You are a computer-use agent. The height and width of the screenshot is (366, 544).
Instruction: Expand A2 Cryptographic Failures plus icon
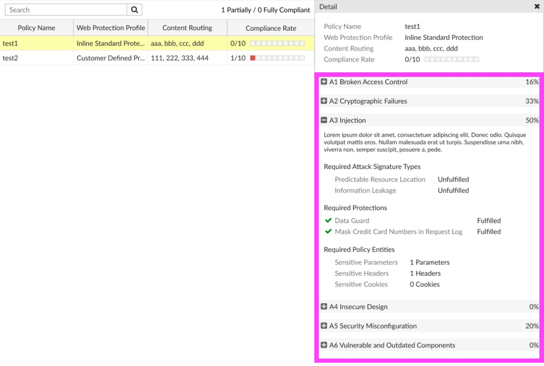(x=324, y=101)
